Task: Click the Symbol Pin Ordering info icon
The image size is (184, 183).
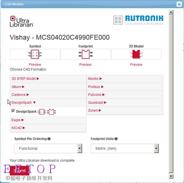Action: pyautogui.click(x=49, y=139)
